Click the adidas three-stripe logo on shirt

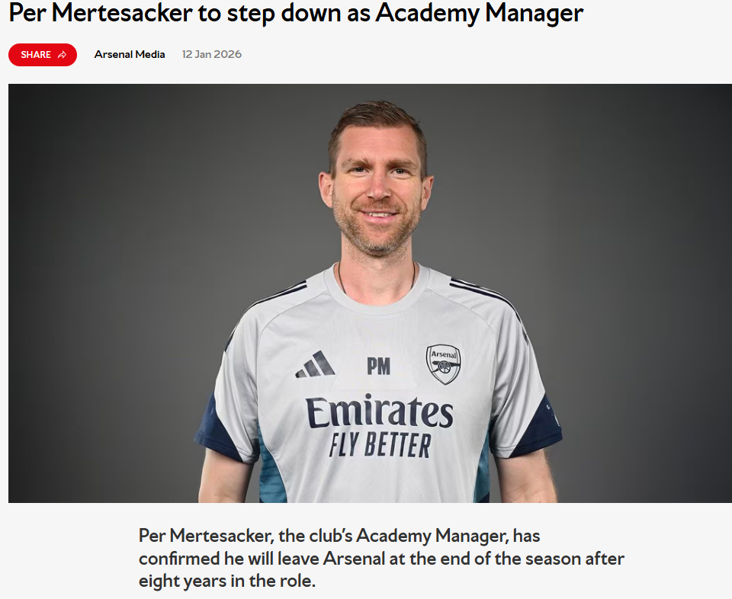(315, 364)
